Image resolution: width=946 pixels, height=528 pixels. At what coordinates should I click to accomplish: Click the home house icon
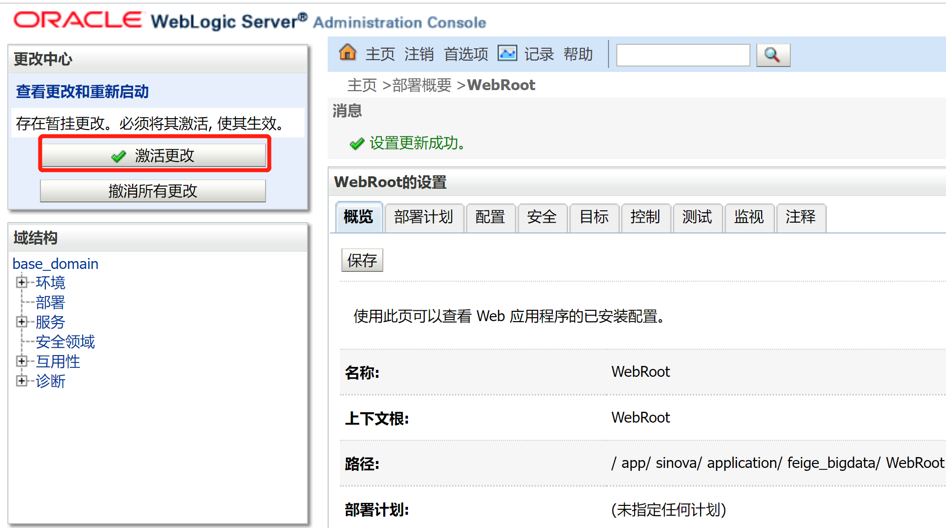[348, 53]
